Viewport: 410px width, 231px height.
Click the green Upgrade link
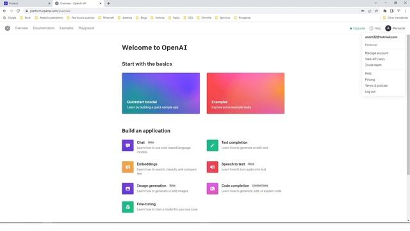(x=357, y=28)
